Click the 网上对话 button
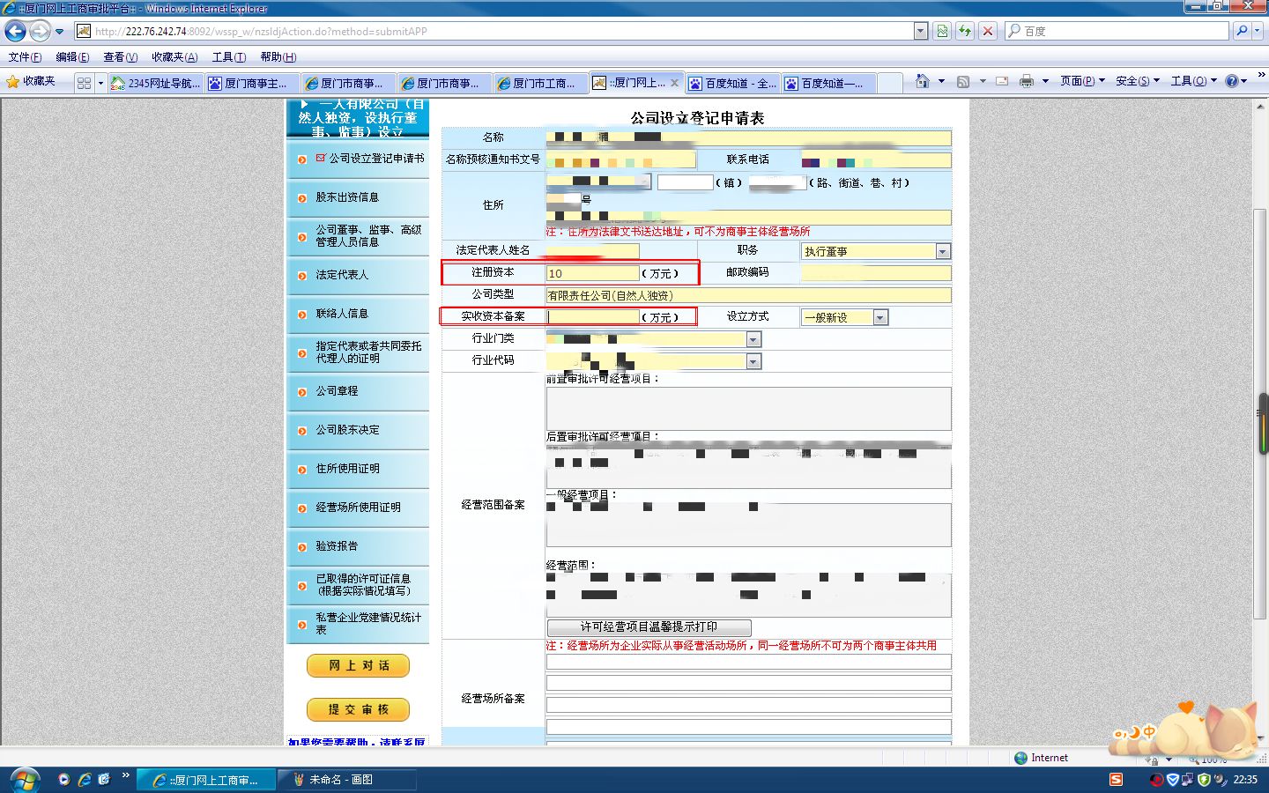This screenshot has width=1269, height=793. [x=358, y=666]
